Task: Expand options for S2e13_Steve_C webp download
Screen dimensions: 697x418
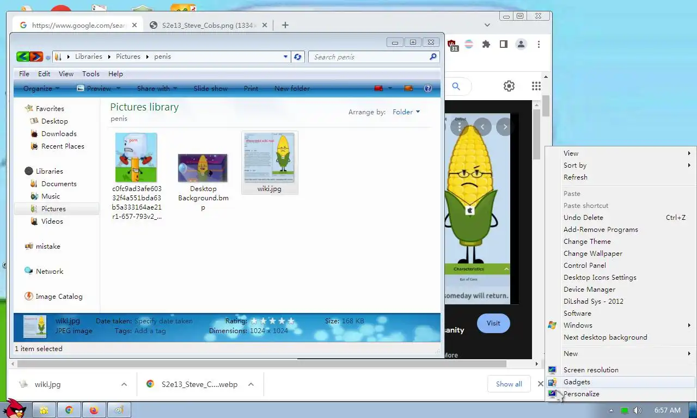Action: [251, 384]
